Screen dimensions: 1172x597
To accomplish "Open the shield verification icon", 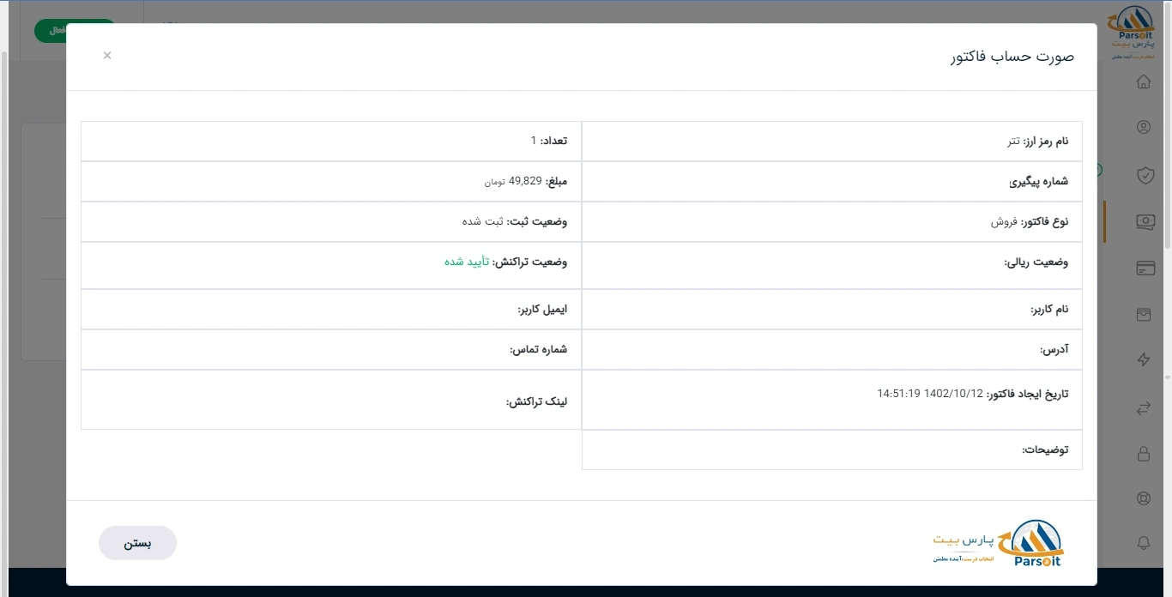I will coord(1144,175).
